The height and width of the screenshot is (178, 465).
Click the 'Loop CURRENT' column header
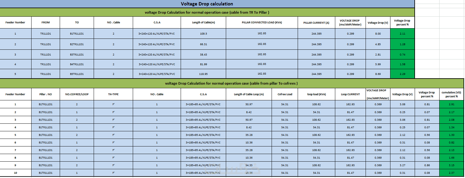click(x=350, y=94)
